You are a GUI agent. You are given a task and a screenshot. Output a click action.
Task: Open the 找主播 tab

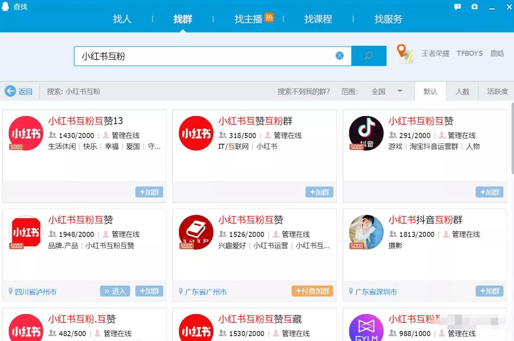pyautogui.click(x=248, y=19)
